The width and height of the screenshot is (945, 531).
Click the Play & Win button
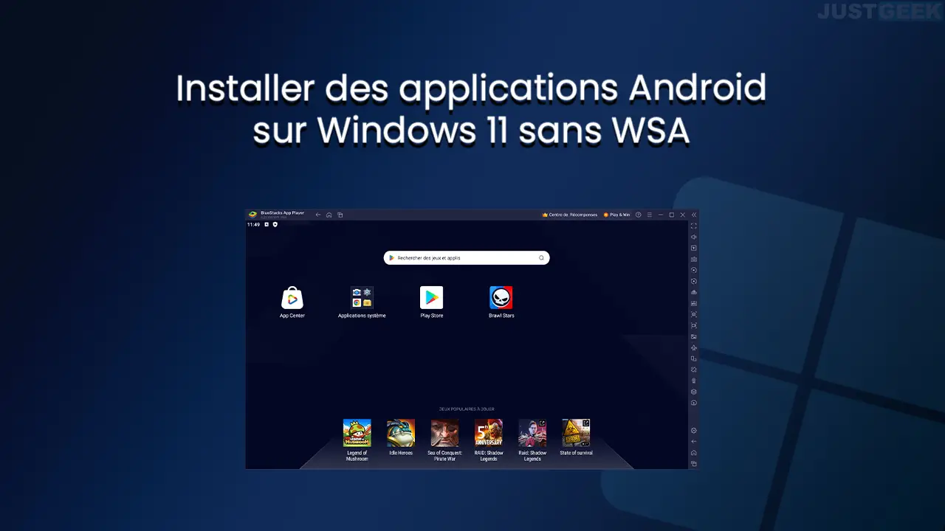[x=617, y=215]
